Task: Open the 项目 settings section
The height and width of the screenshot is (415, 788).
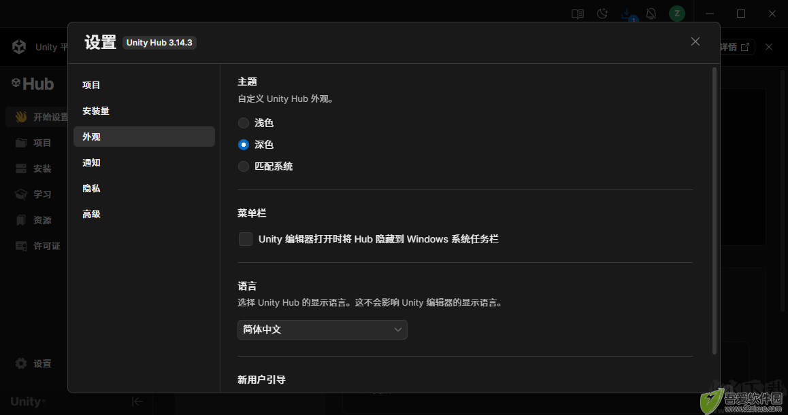Action: tap(144, 85)
